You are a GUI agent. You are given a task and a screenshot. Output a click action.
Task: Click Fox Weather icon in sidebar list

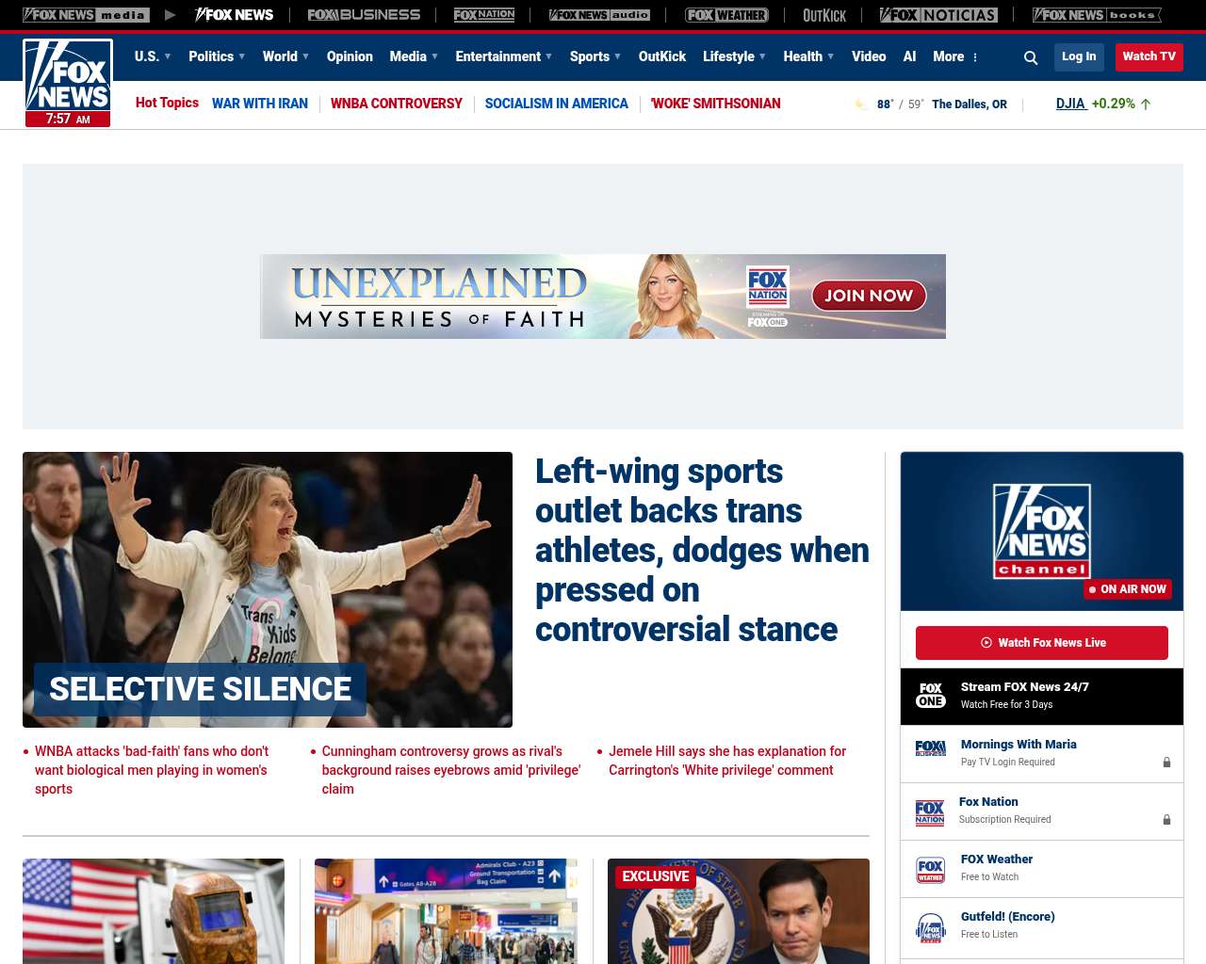(x=931, y=870)
